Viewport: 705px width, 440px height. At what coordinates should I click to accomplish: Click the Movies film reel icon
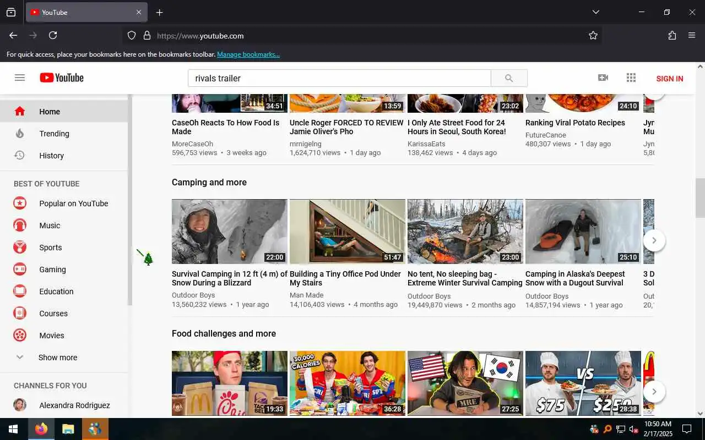(x=20, y=335)
